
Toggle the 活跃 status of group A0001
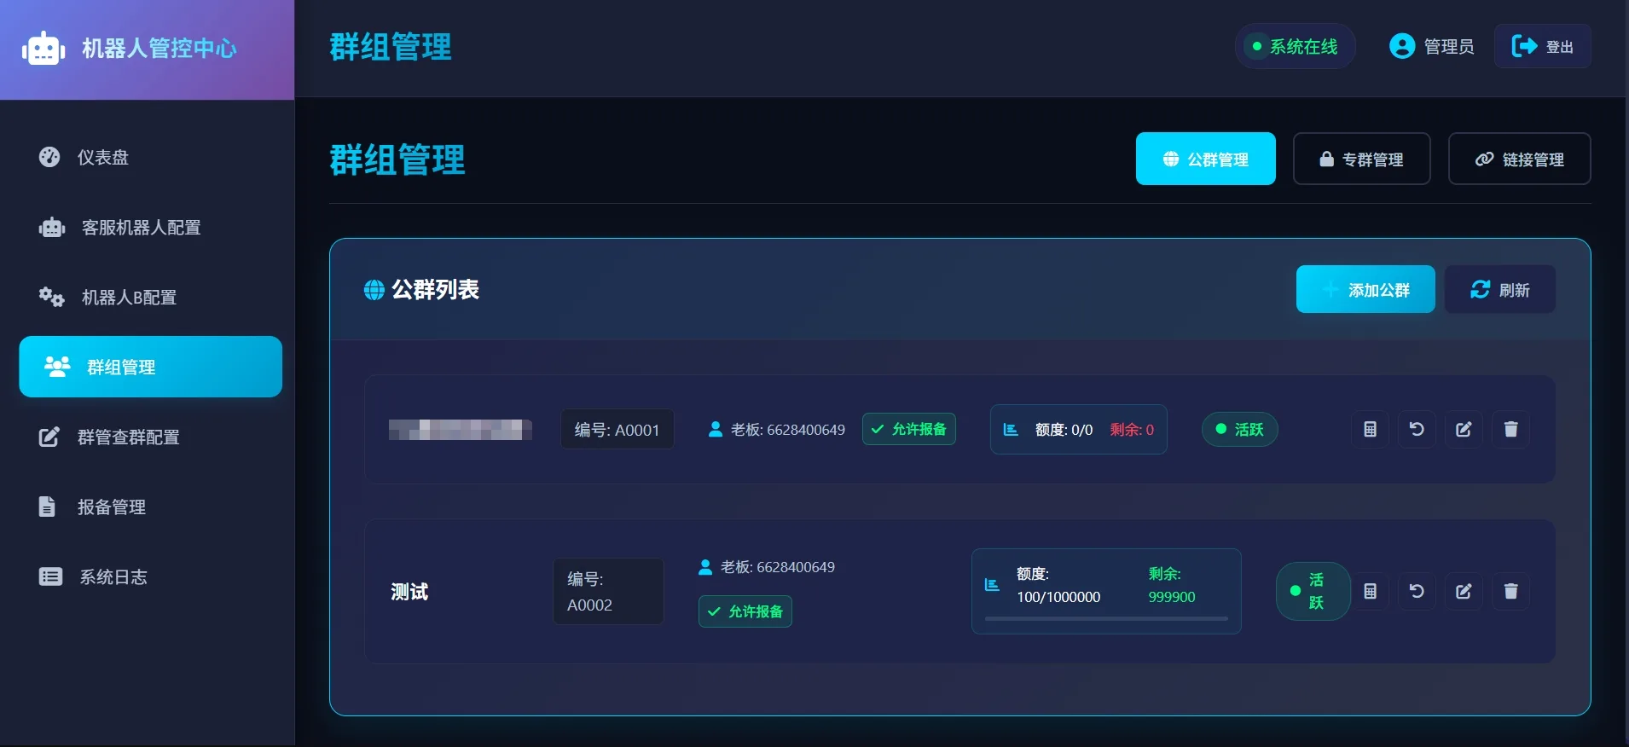coord(1239,430)
